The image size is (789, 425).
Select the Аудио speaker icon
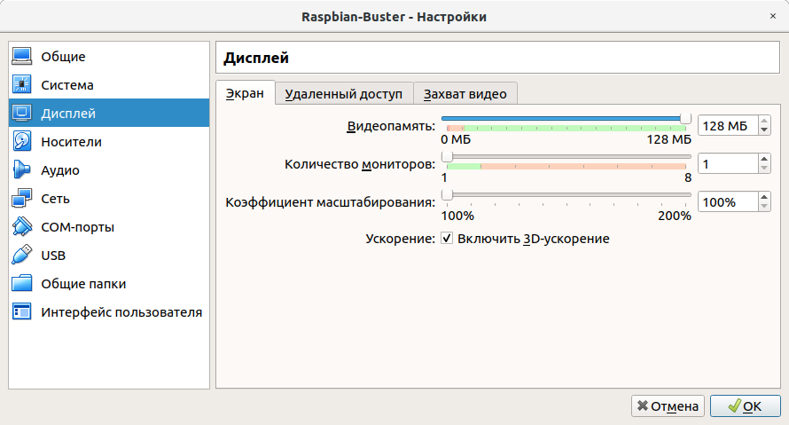click(21, 169)
